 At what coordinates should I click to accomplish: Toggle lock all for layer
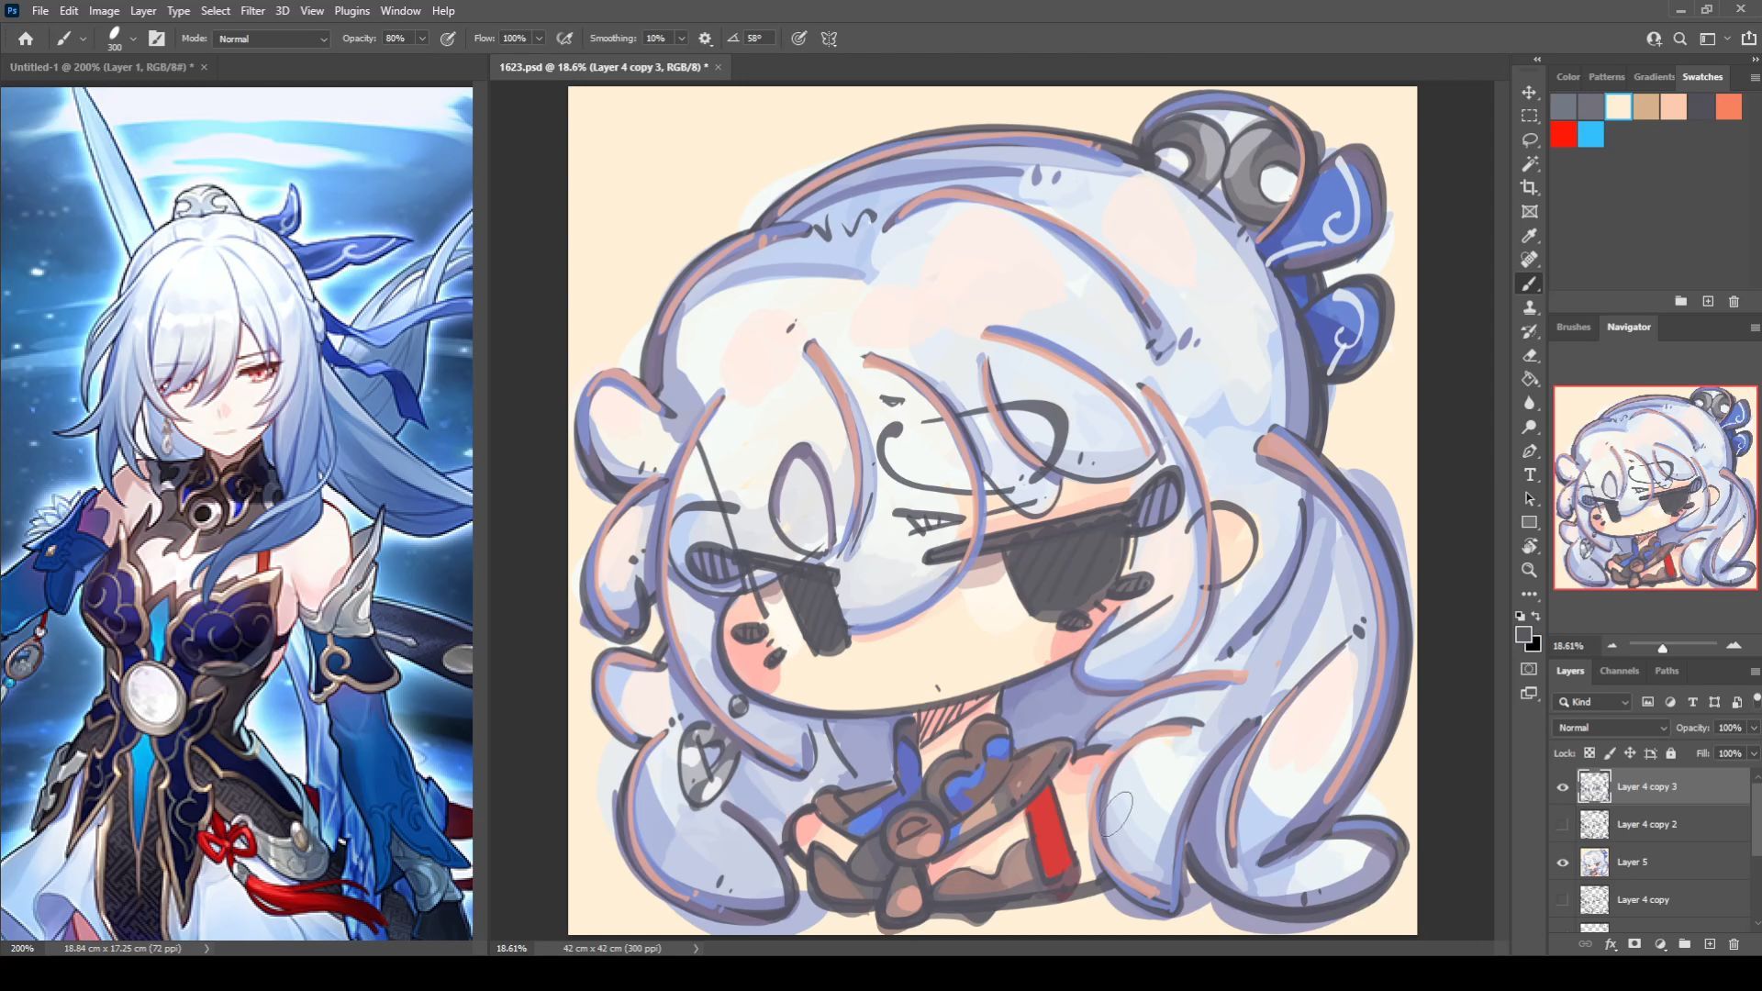(x=1671, y=752)
